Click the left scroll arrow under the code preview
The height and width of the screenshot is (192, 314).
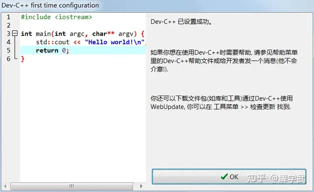pyautogui.click(x=5, y=186)
